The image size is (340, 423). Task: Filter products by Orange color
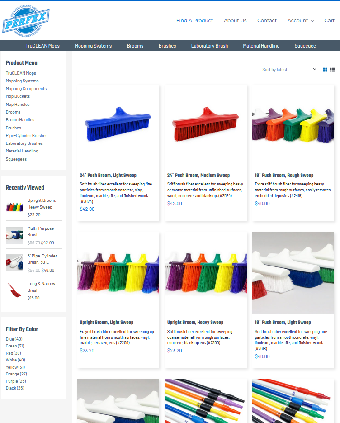point(16,374)
